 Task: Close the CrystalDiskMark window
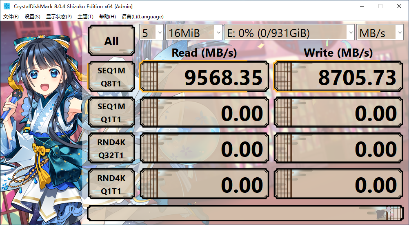click(399, 6)
